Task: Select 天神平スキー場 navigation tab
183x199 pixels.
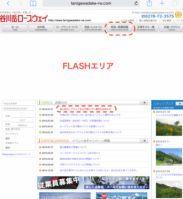Action: click(146, 28)
